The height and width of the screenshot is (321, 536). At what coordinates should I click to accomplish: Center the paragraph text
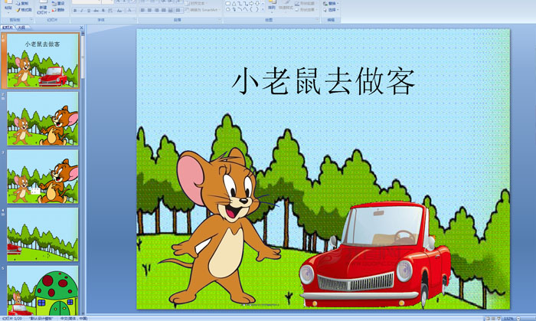149,10
